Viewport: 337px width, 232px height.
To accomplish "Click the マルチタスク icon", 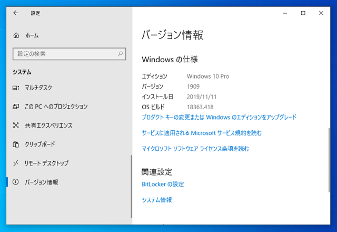I will 16,88.
